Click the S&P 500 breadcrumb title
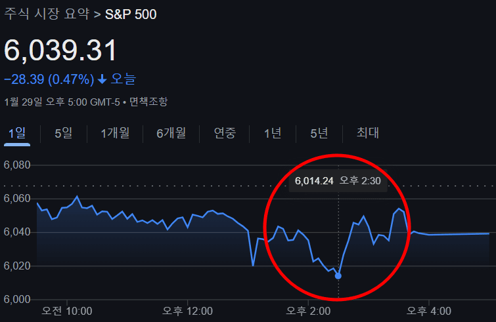 click(x=131, y=14)
